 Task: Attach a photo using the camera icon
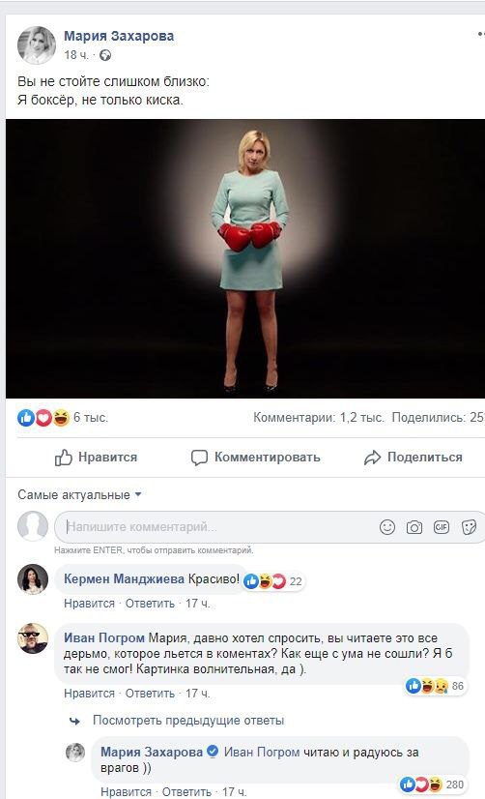point(414,527)
